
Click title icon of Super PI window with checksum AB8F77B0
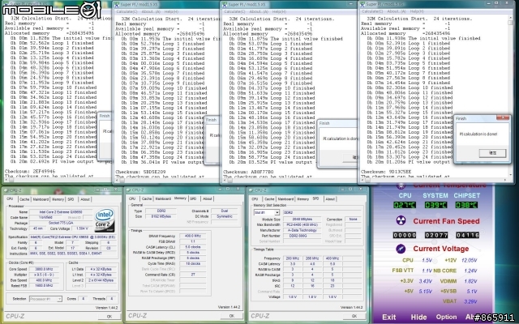coord(225,5)
